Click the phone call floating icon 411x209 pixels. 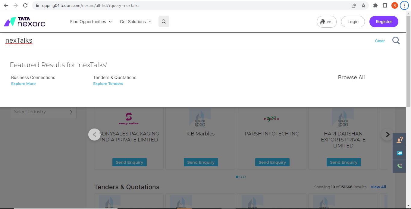point(400,166)
